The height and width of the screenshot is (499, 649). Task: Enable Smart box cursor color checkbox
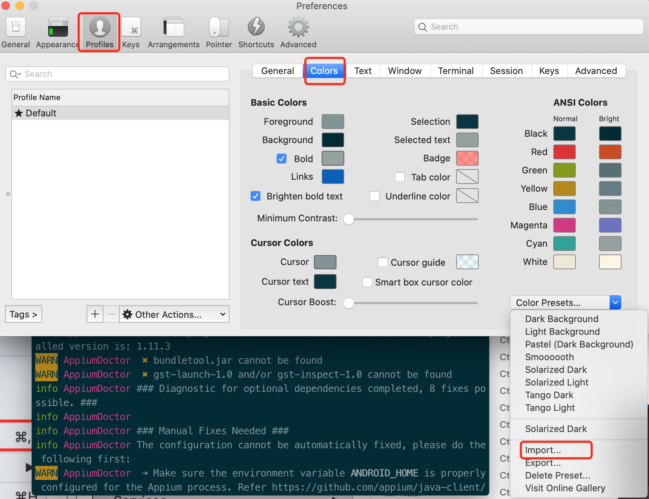[367, 282]
